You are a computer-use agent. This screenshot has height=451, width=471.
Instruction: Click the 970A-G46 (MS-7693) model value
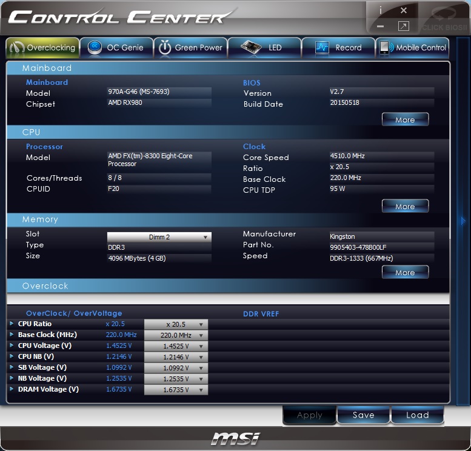tap(159, 92)
